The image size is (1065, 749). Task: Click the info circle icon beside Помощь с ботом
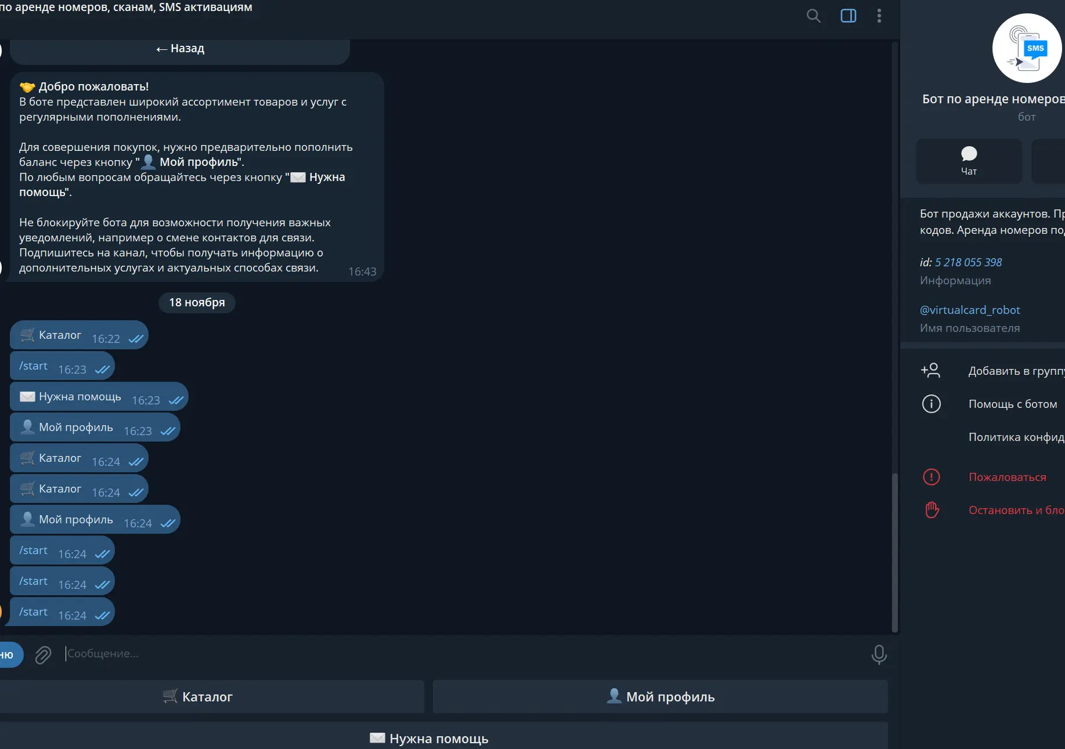(x=932, y=404)
